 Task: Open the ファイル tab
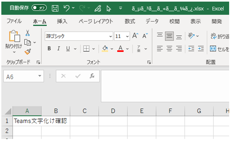[14, 21]
